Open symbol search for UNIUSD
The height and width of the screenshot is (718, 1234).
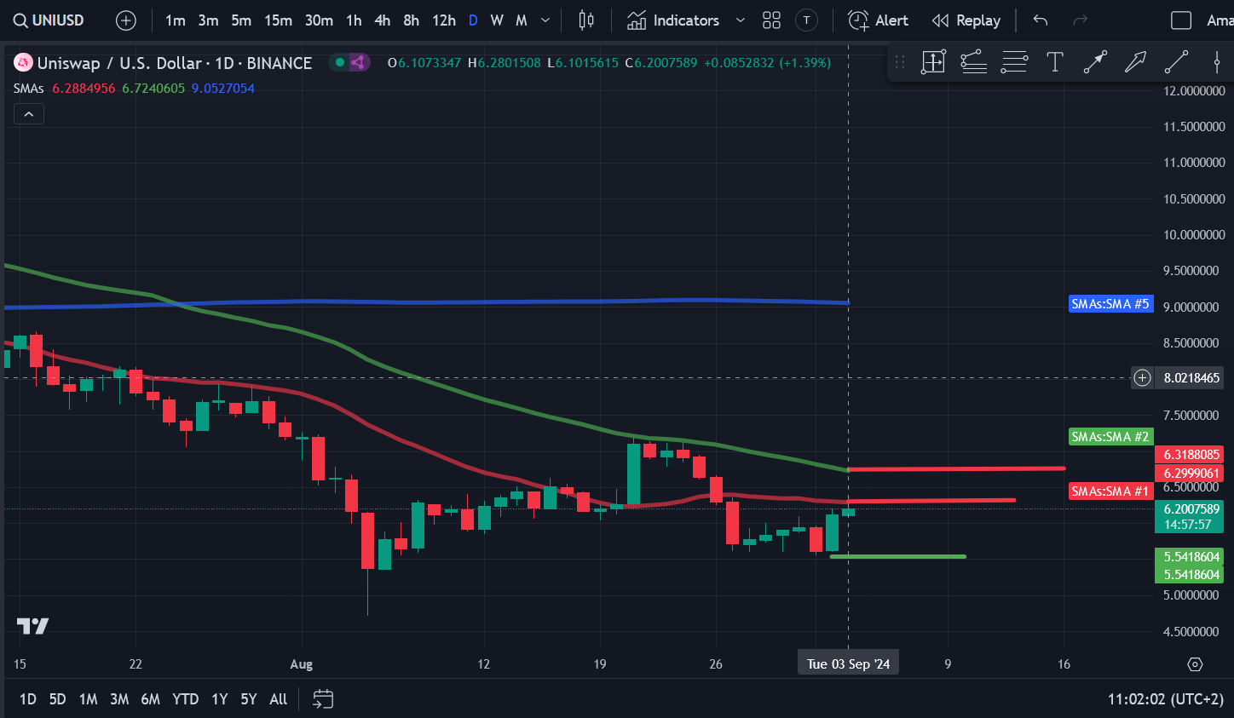[49, 20]
